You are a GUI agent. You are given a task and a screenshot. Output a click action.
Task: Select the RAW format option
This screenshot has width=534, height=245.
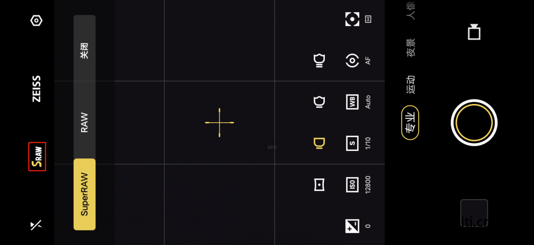(x=85, y=122)
